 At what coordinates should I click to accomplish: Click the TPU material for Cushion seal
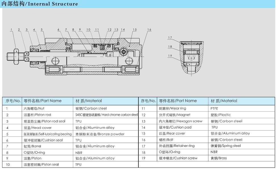click(79, 140)
